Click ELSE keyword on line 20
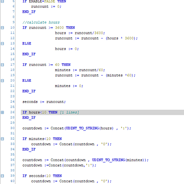 tap(27, 80)
